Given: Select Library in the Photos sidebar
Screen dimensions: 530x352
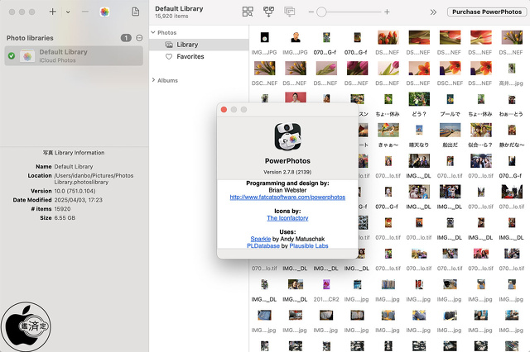Looking at the screenshot, I should pos(186,45).
